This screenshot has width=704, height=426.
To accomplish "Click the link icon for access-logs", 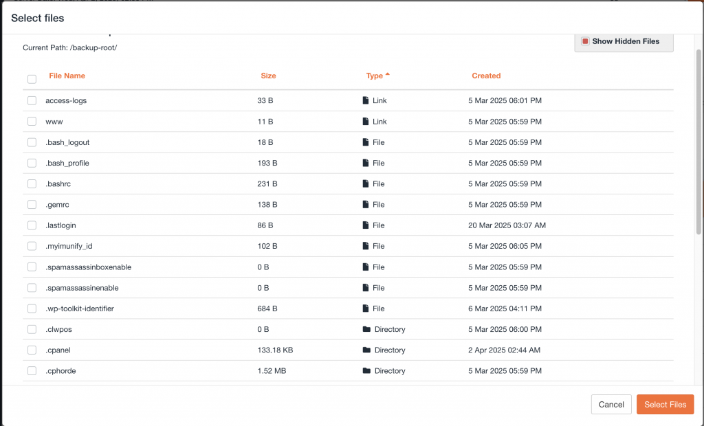I will pyautogui.click(x=366, y=100).
